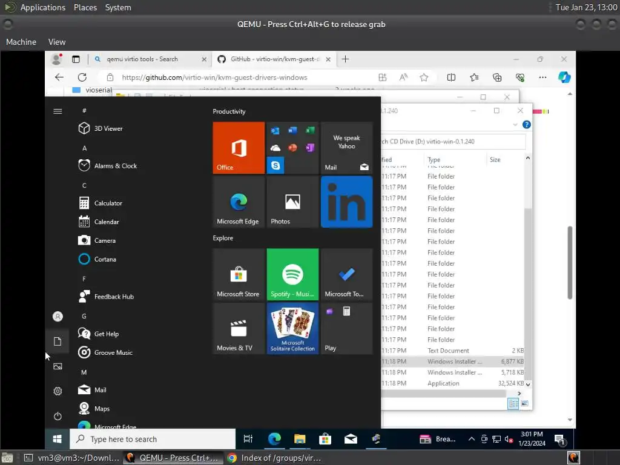This screenshot has height=465, width=620.
Task: Open the Applications menu
Action: point(43,7)
